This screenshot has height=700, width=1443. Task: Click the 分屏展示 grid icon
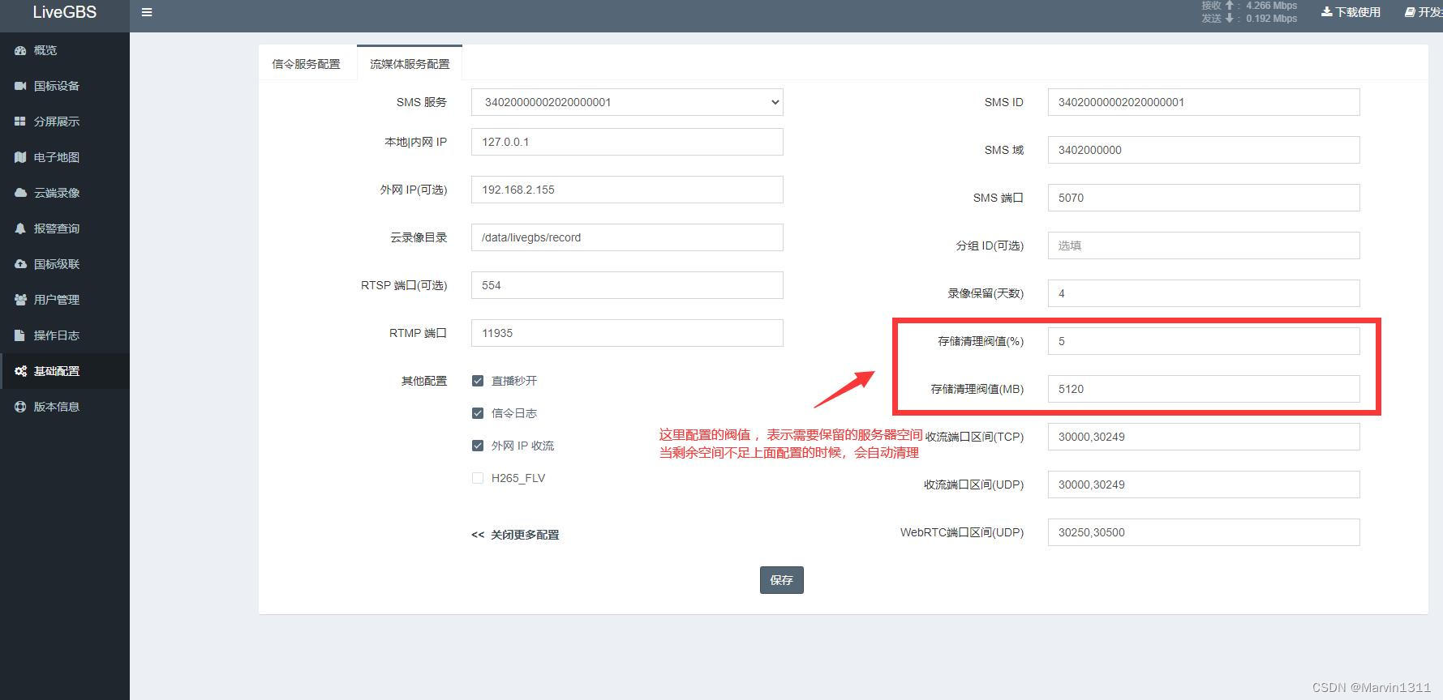pyautogui.click(x=20, y=122)
